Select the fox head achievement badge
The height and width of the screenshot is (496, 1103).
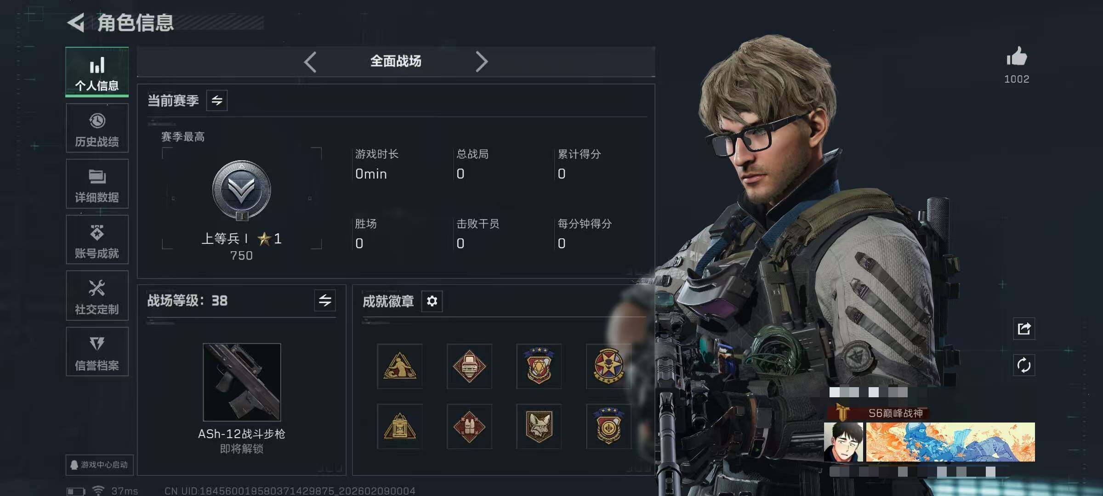click(539, 427)
